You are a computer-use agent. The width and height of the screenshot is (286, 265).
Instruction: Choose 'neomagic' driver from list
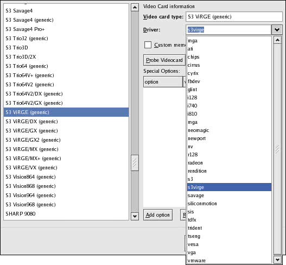[x=229, y=130]
